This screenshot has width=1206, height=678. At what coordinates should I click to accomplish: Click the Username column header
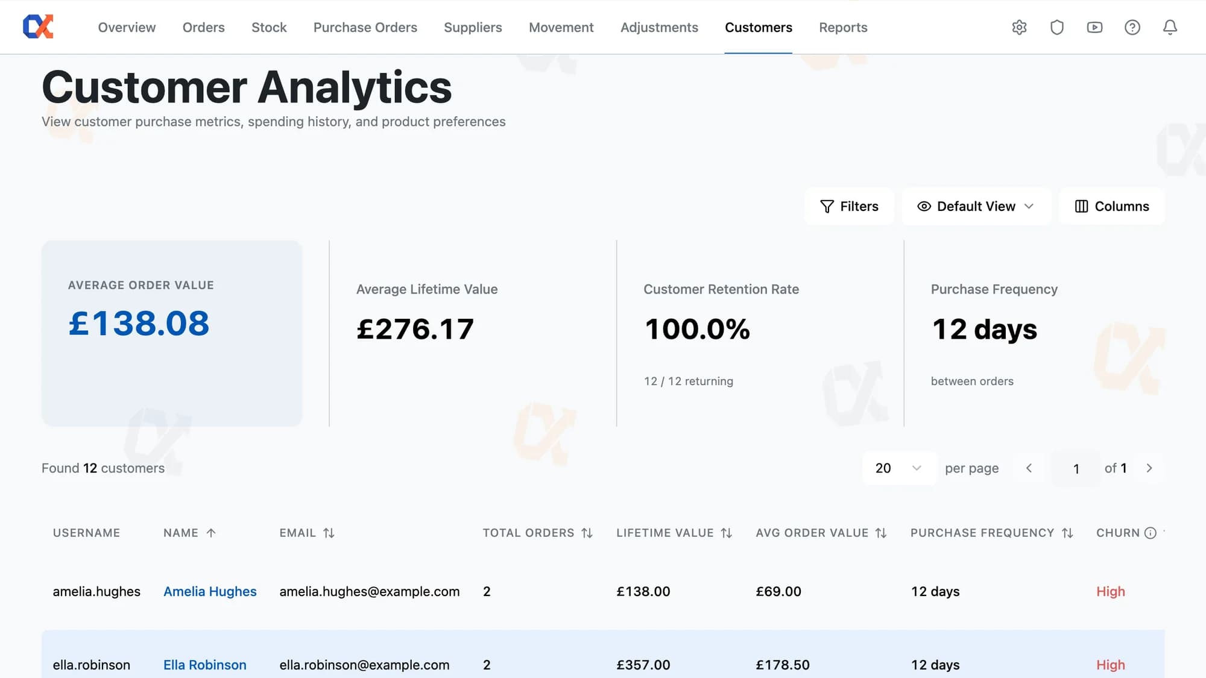click(86, 533)
